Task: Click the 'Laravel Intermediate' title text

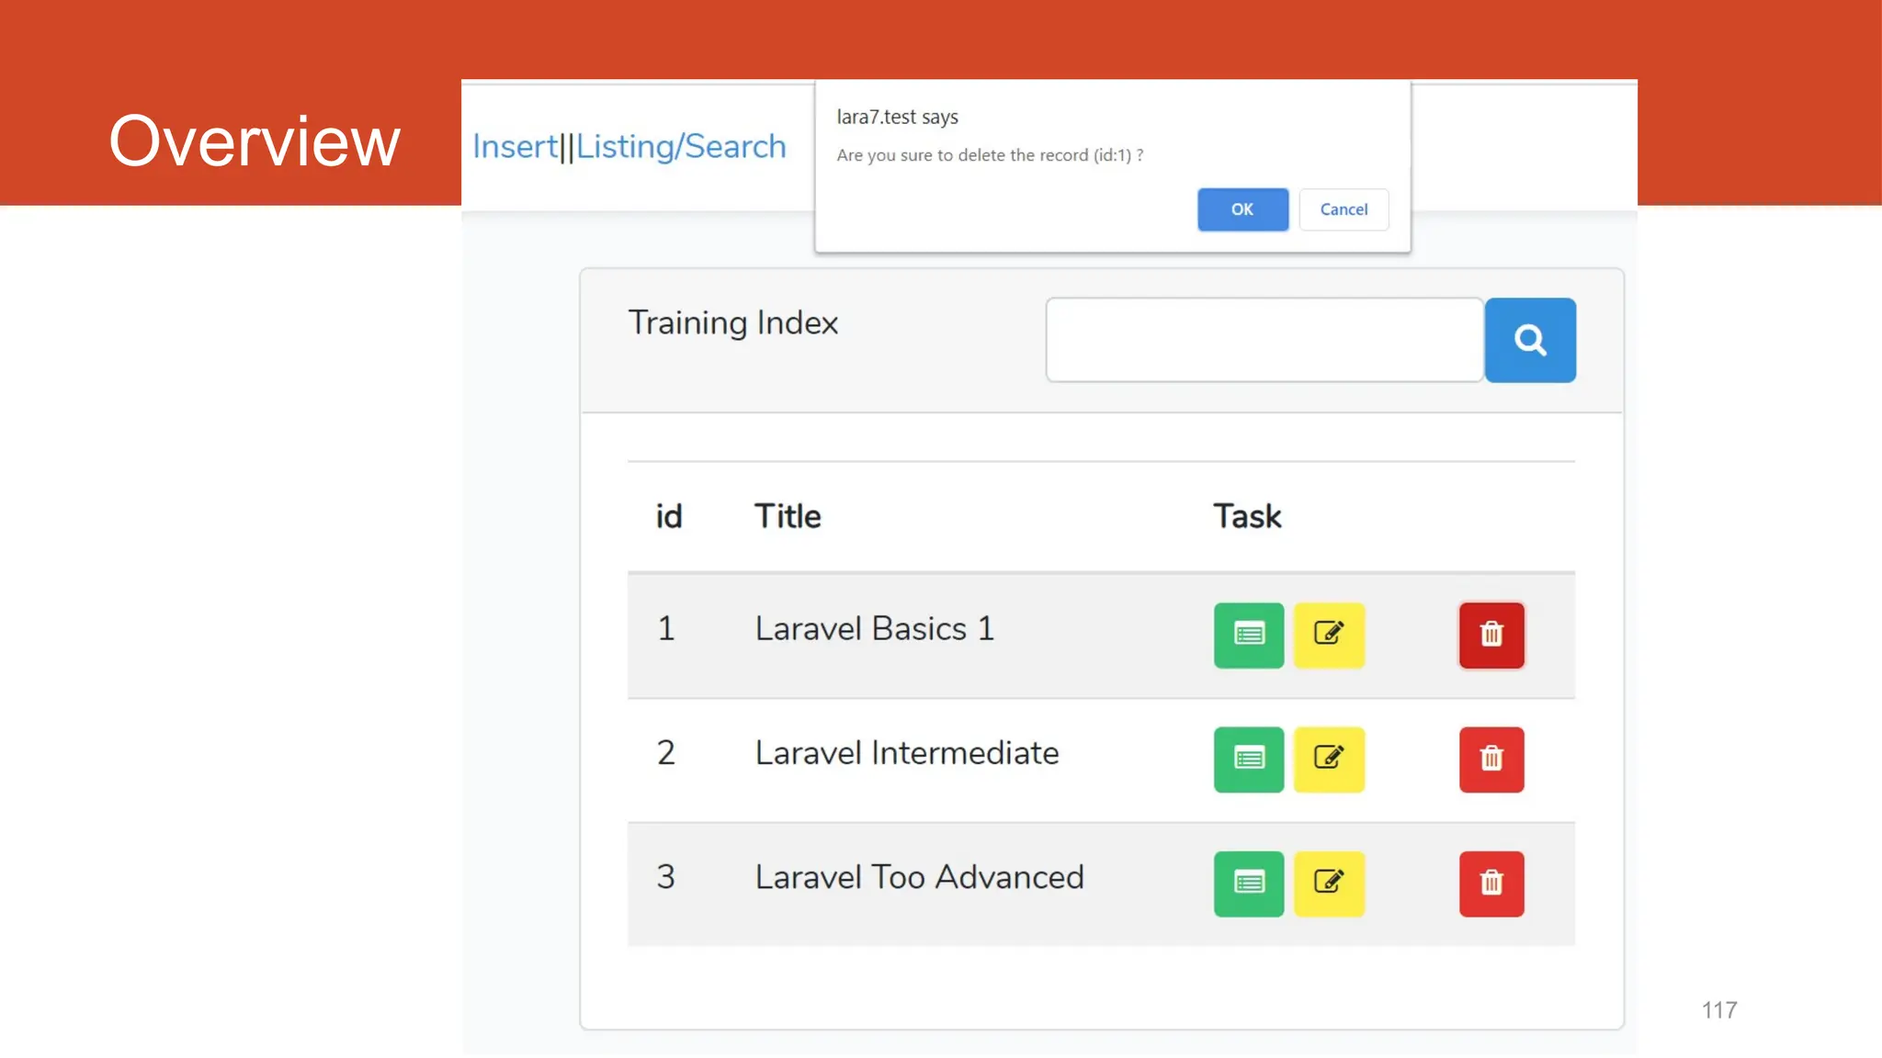Action: tap(907, 753)
